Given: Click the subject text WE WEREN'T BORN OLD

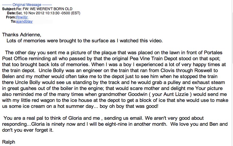Looking at the screenshot, I should (51, 9).
